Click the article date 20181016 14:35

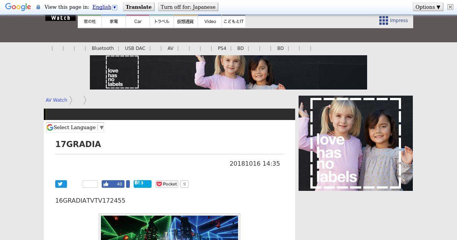pos(255,163)
